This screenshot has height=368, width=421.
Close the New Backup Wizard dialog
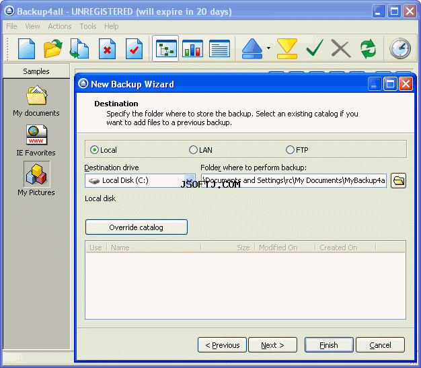click(x=406, y=84)
